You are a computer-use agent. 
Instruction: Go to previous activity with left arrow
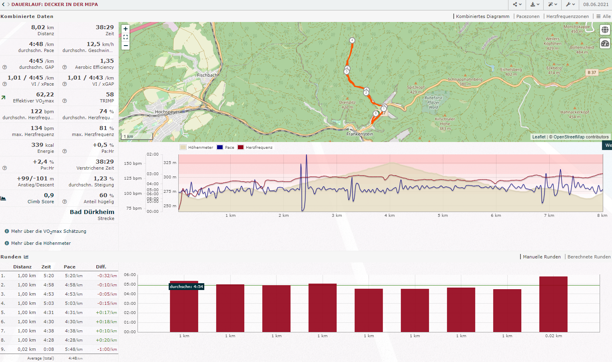[x=3, y=4]
